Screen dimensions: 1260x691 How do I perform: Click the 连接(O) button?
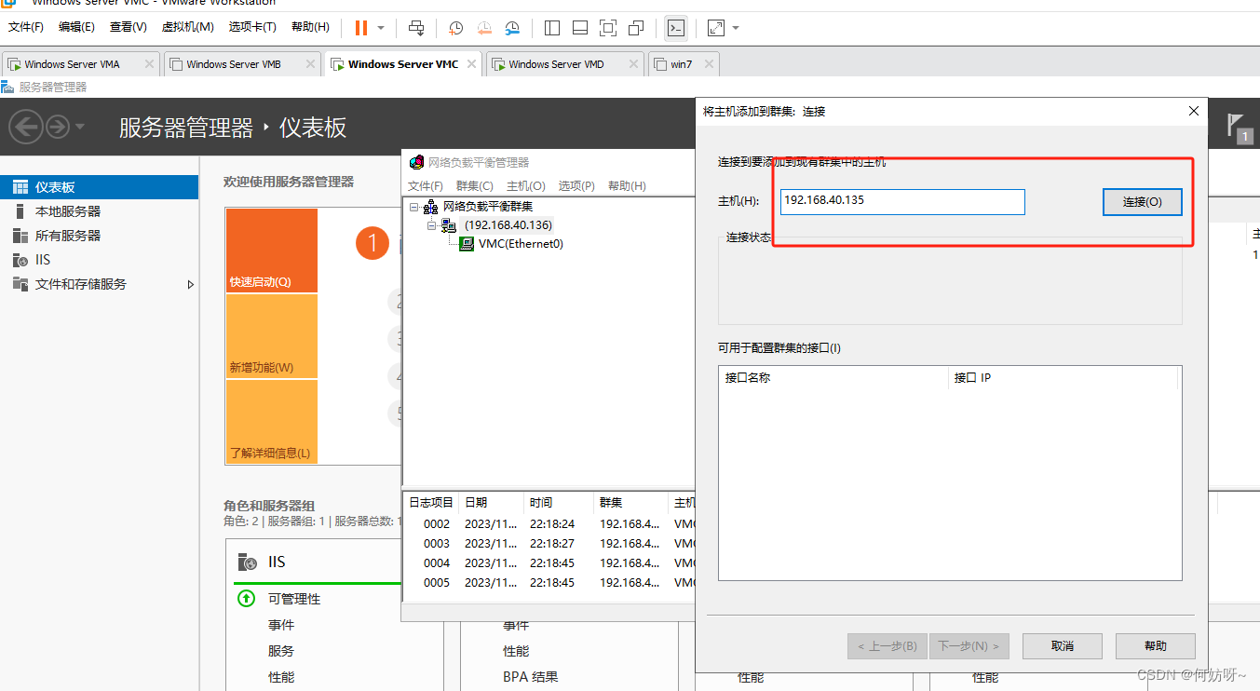coord(1142,202)
